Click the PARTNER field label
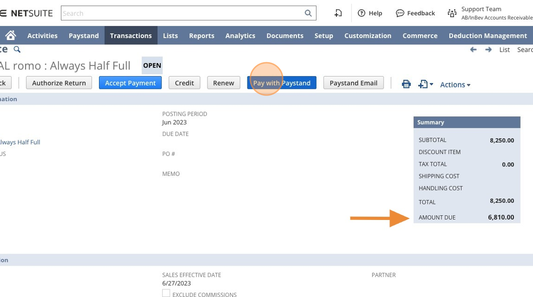This screenshot has width=533, height=297. point(384,275)
